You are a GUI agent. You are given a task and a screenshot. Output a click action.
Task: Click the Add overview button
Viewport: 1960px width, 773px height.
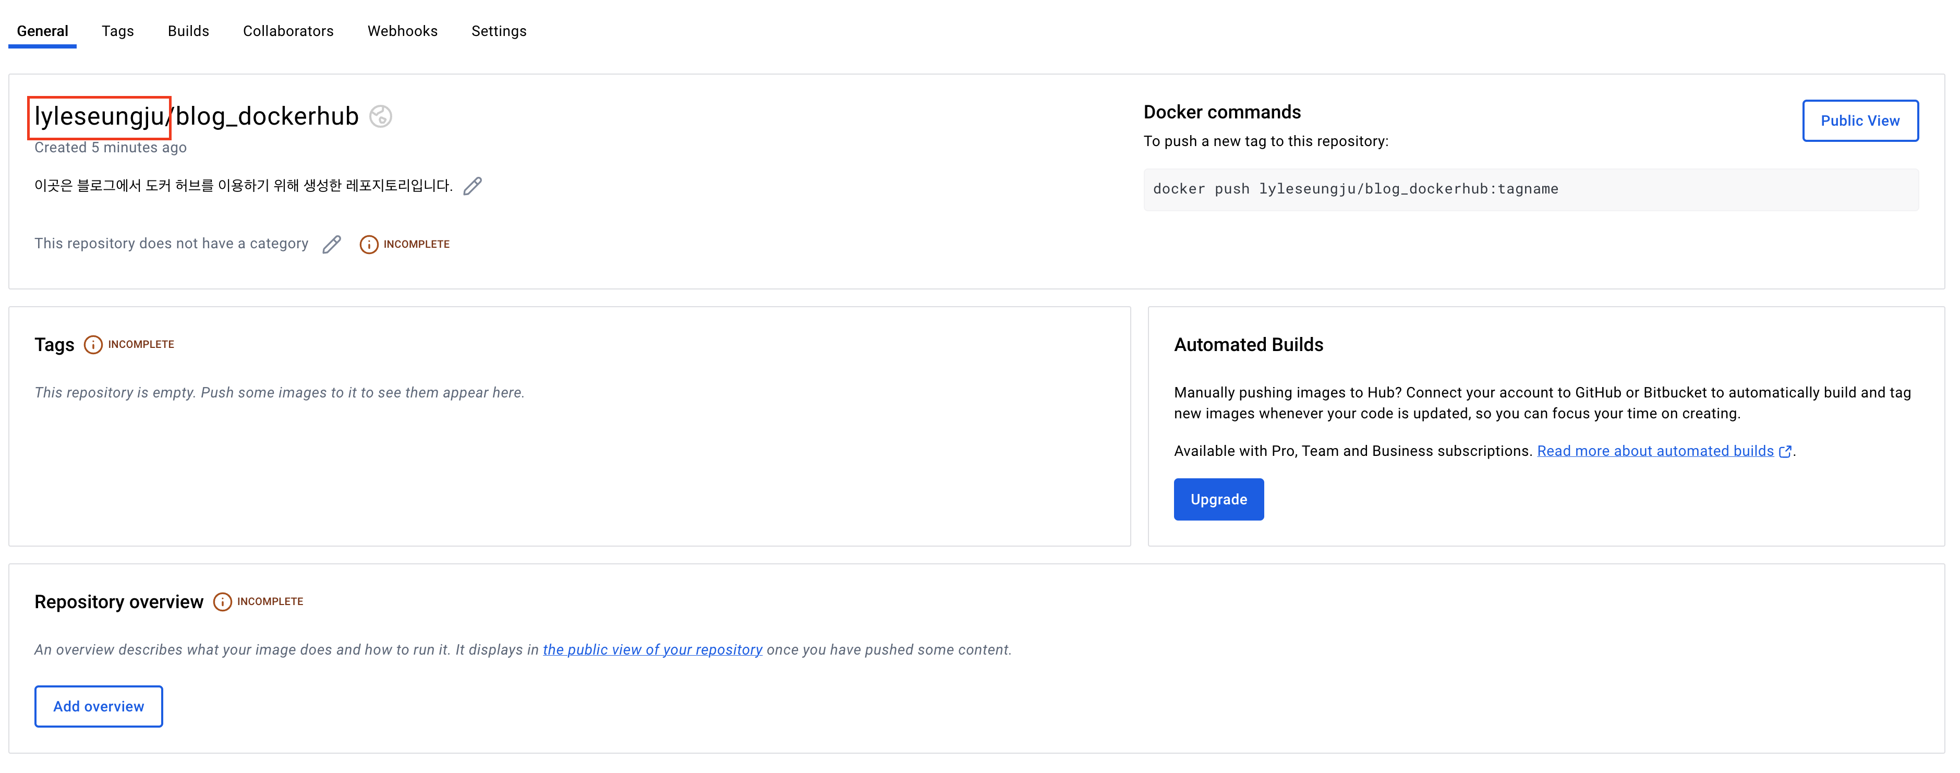98,706
